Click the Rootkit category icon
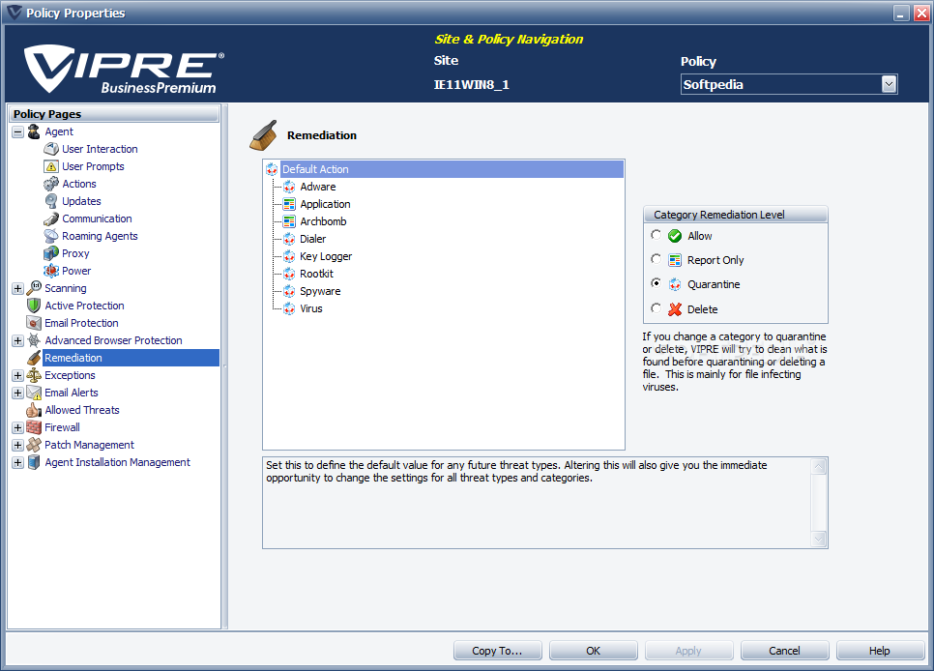934x671 pixels. tap(289, 275)
